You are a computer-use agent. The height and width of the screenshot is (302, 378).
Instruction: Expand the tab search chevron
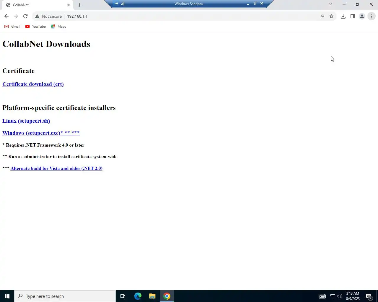coord(330,4)
